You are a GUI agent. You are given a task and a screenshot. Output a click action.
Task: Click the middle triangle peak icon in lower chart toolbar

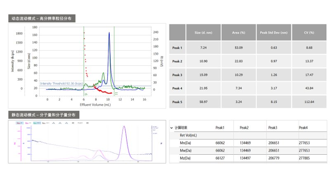tap(61, 123)
